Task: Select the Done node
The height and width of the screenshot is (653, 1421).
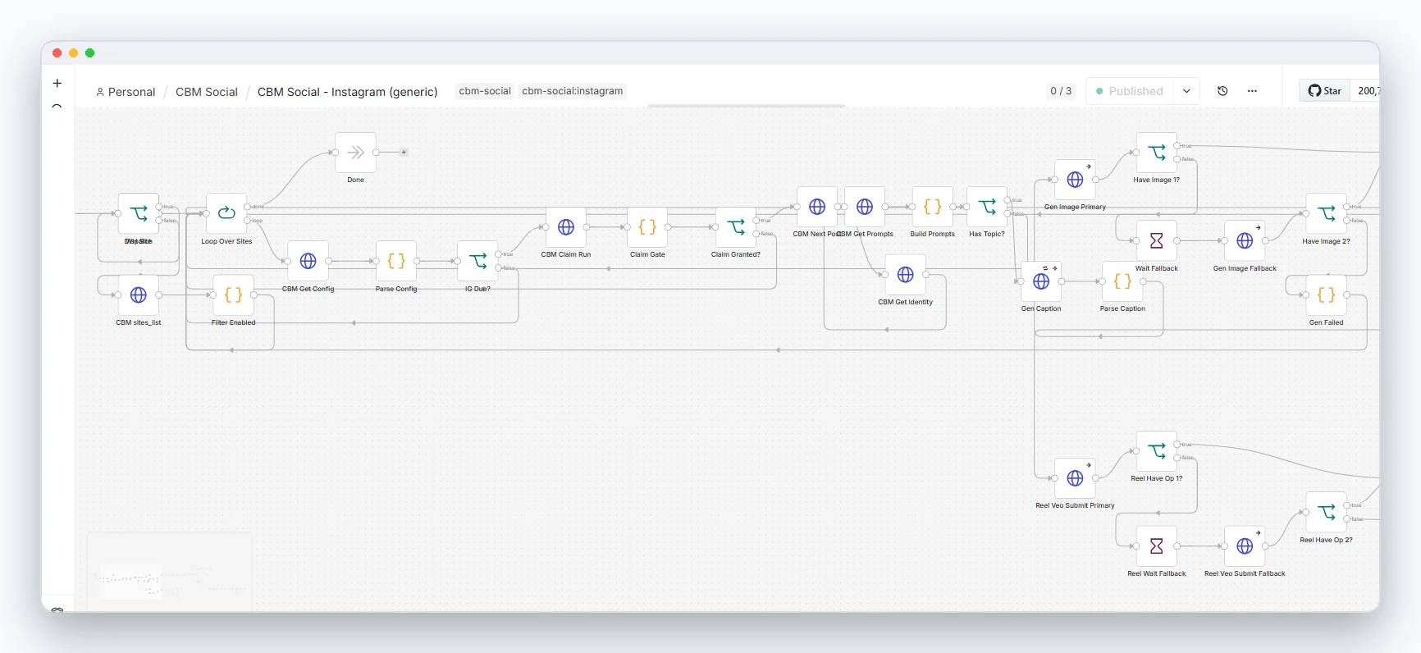Action: 355,153
